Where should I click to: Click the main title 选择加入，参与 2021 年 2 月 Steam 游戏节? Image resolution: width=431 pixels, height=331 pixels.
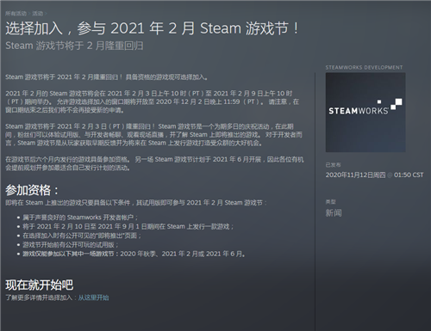[x=153, y=28]
